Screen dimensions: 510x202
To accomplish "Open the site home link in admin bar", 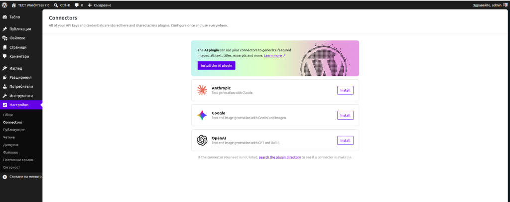I will click(31, 4).
